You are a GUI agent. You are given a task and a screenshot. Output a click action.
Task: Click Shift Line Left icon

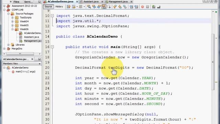point(131,7)
